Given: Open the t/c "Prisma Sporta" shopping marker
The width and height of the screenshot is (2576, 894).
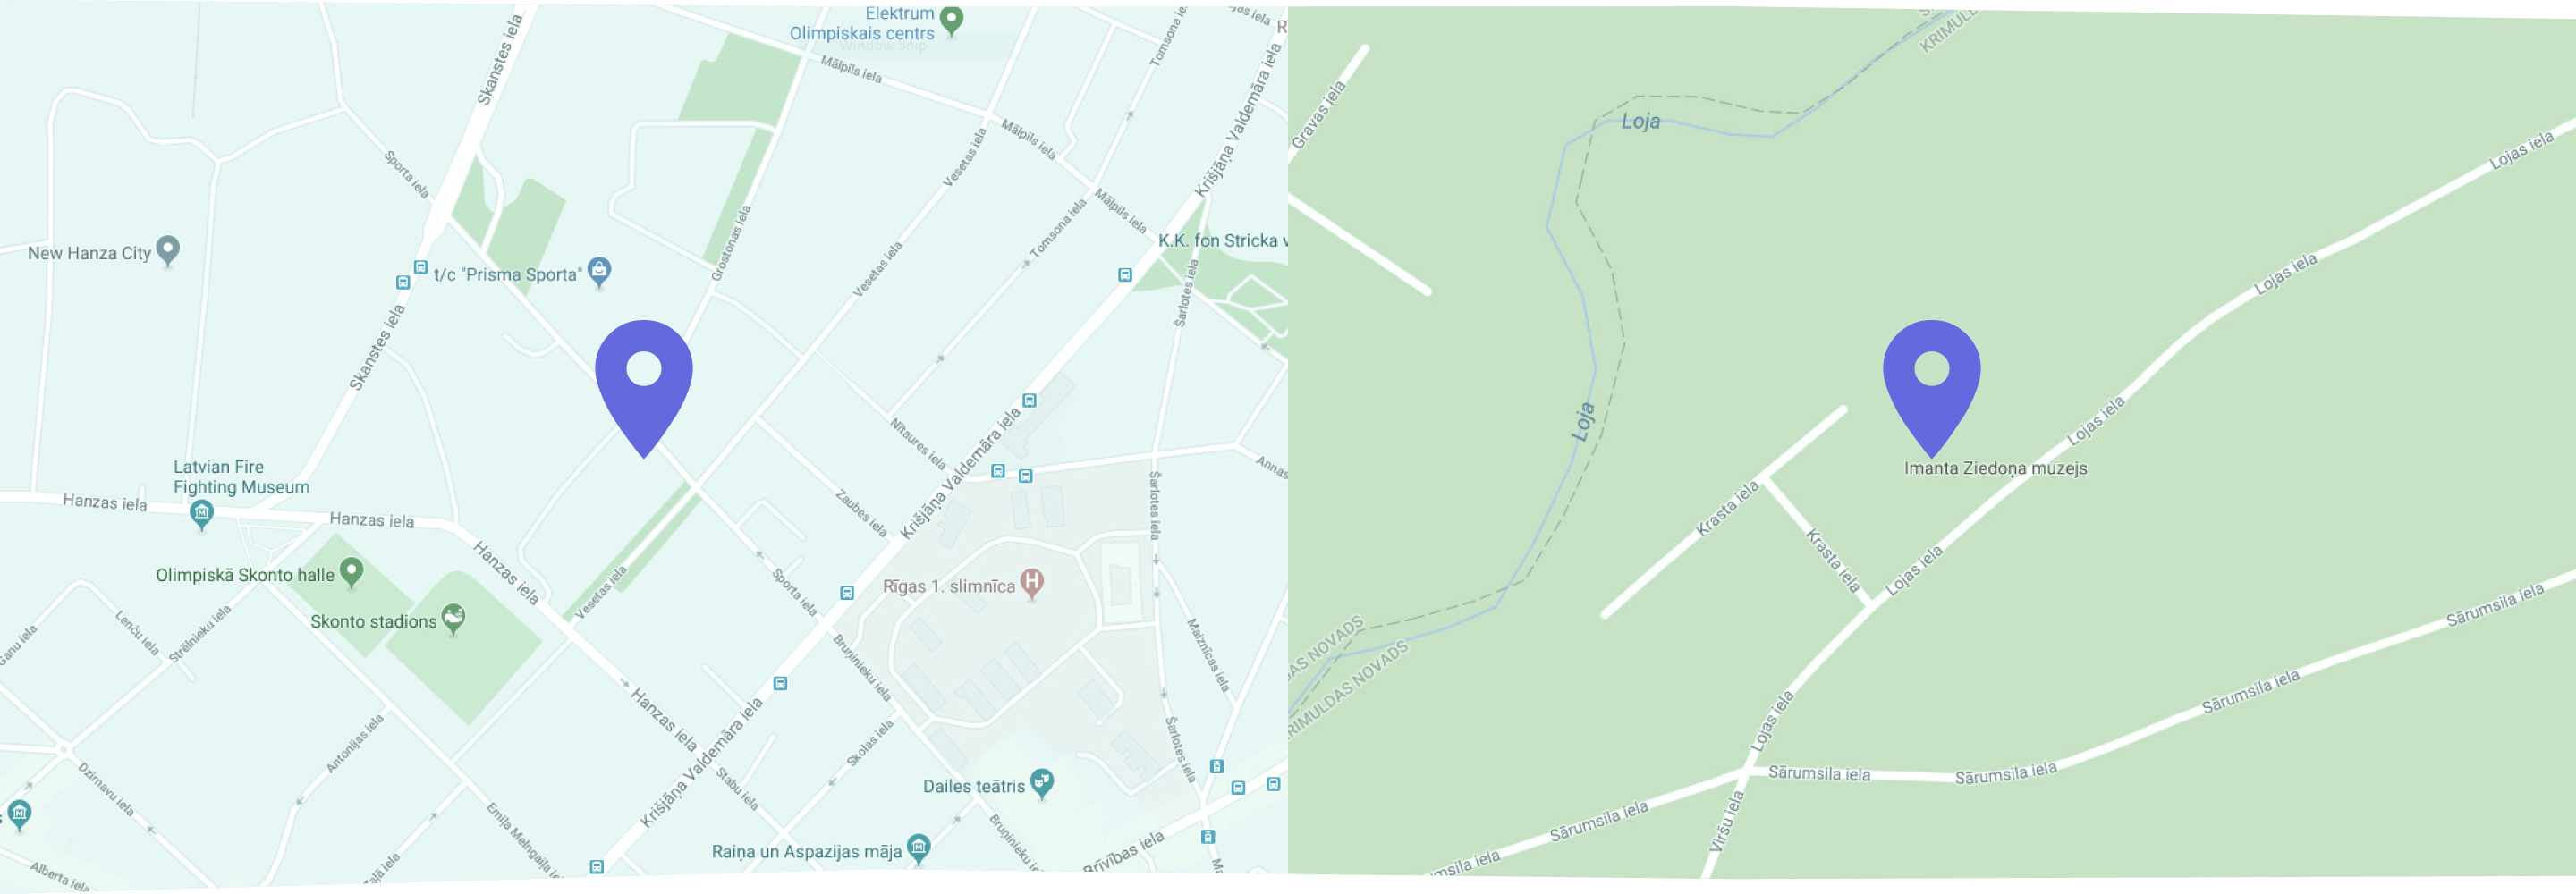Looking at the screenshot, I should pos(599,271).
